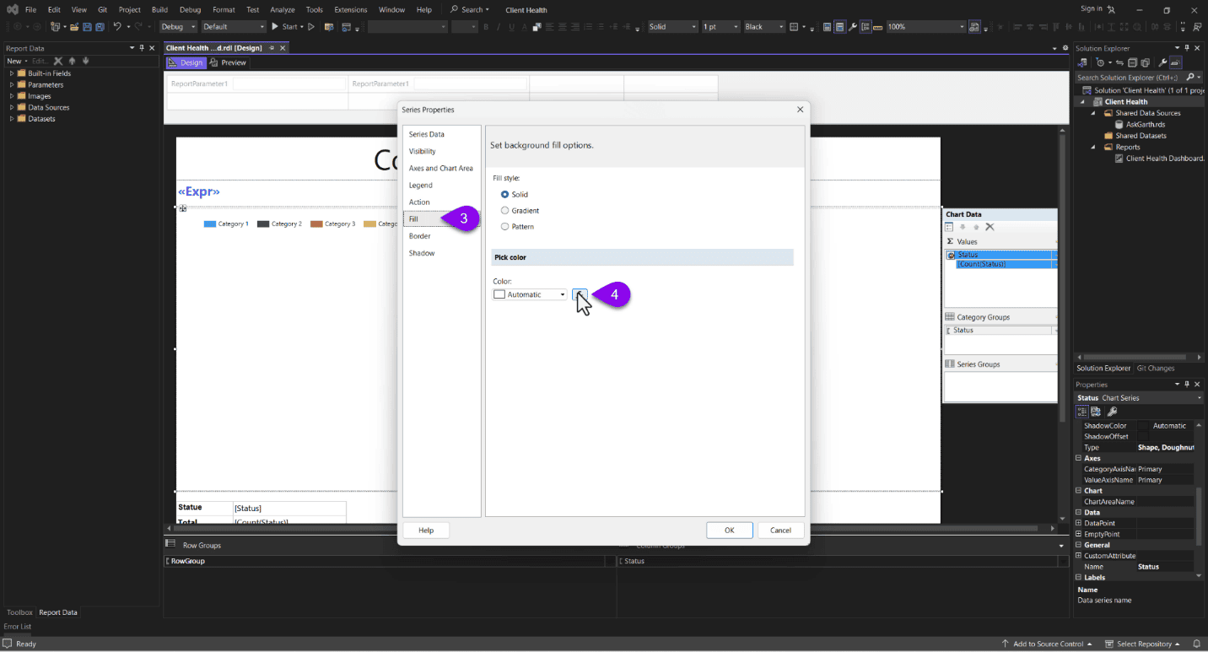
Task: Toggle the ruler toolbar icon
Action: click(x=878, y=27)
